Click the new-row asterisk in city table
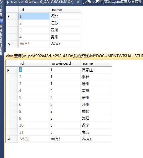This screenshot has width=143, height=158. 9,139
